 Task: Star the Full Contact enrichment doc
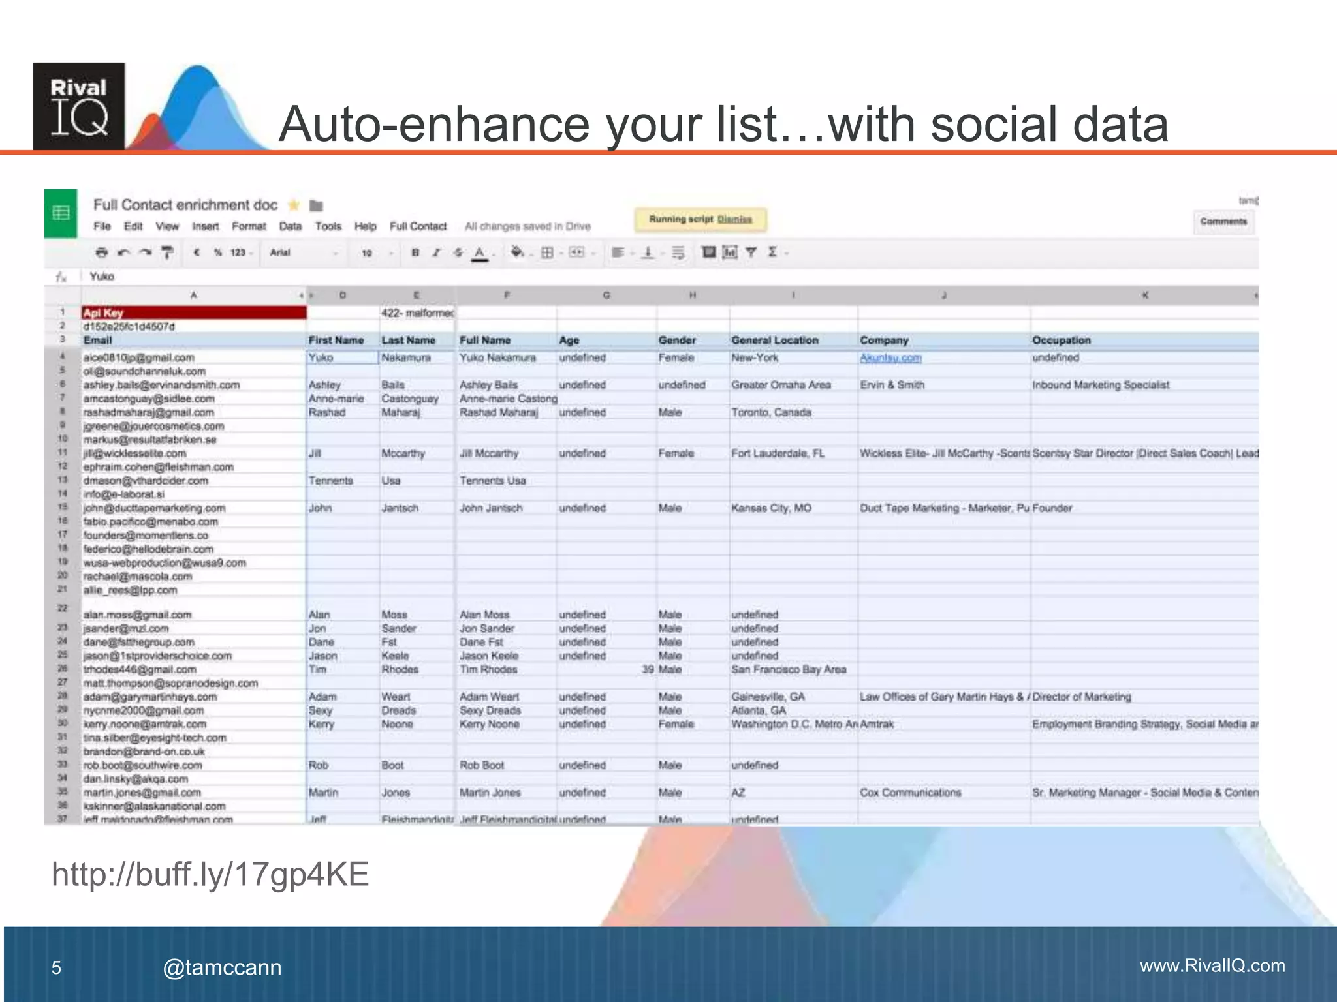pyautogui.click(x=294, y=205)
